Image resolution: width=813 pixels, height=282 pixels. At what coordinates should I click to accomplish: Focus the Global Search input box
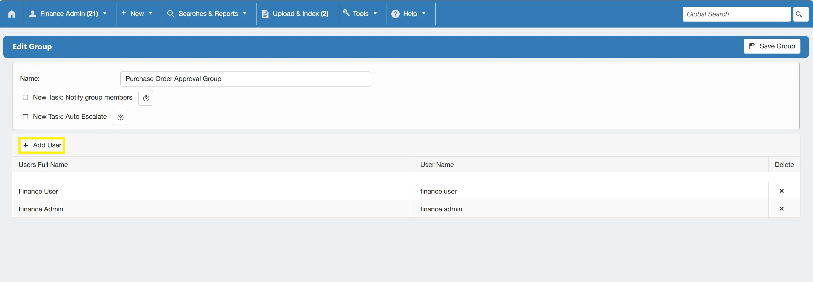(737, 14)
